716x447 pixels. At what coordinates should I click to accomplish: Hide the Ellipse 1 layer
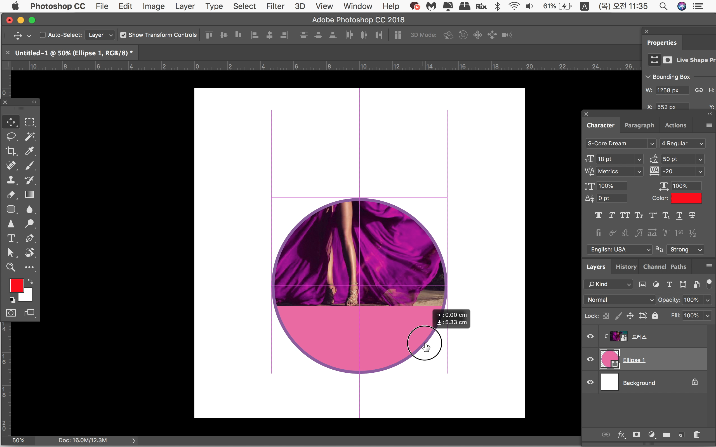coord(590,360)
